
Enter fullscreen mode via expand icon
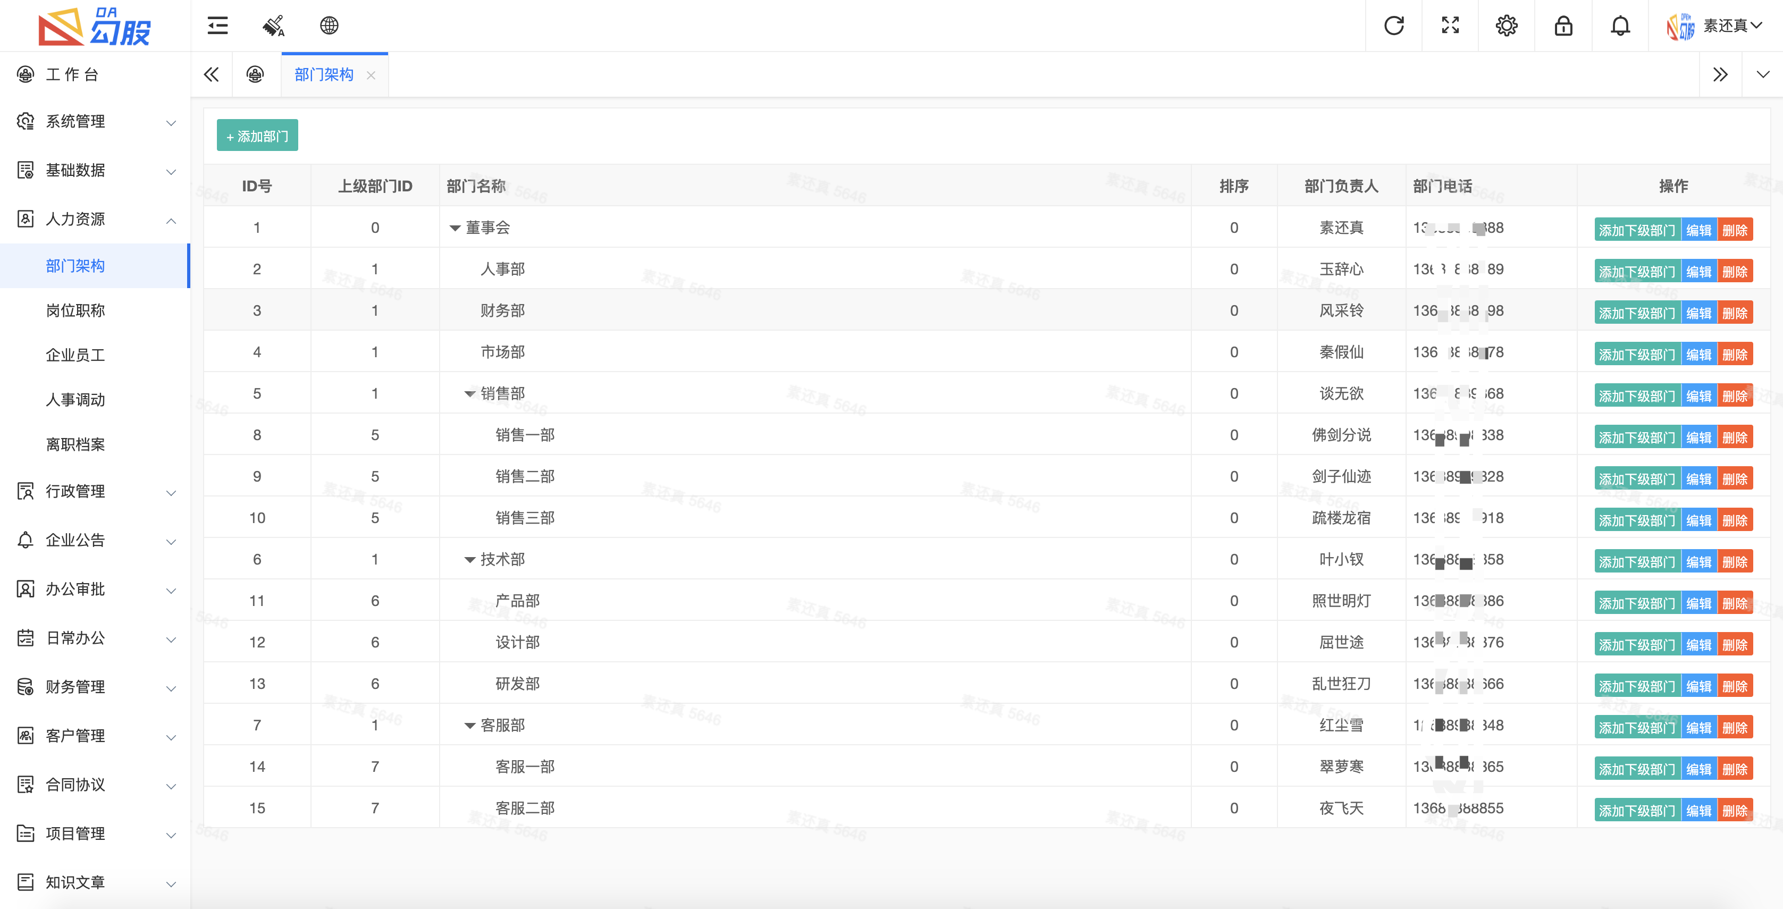click(1450, 26)
